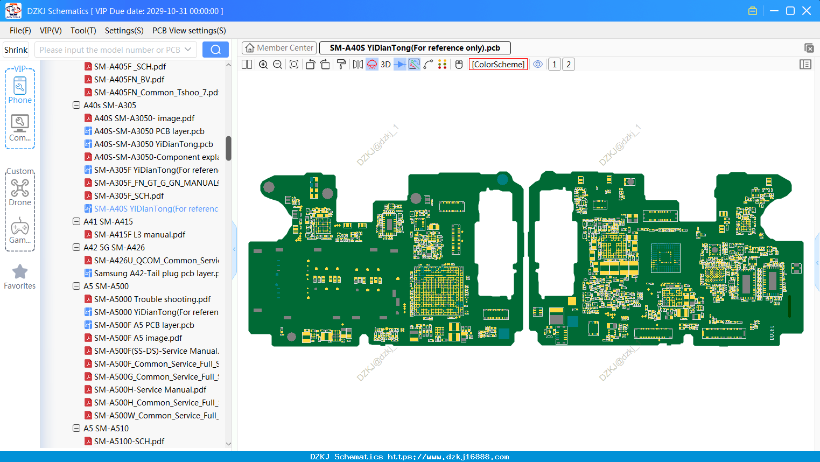Click the tree scroll up arrow
The width and height of the screenshot is (820, 462).
[x=228, y=65]
